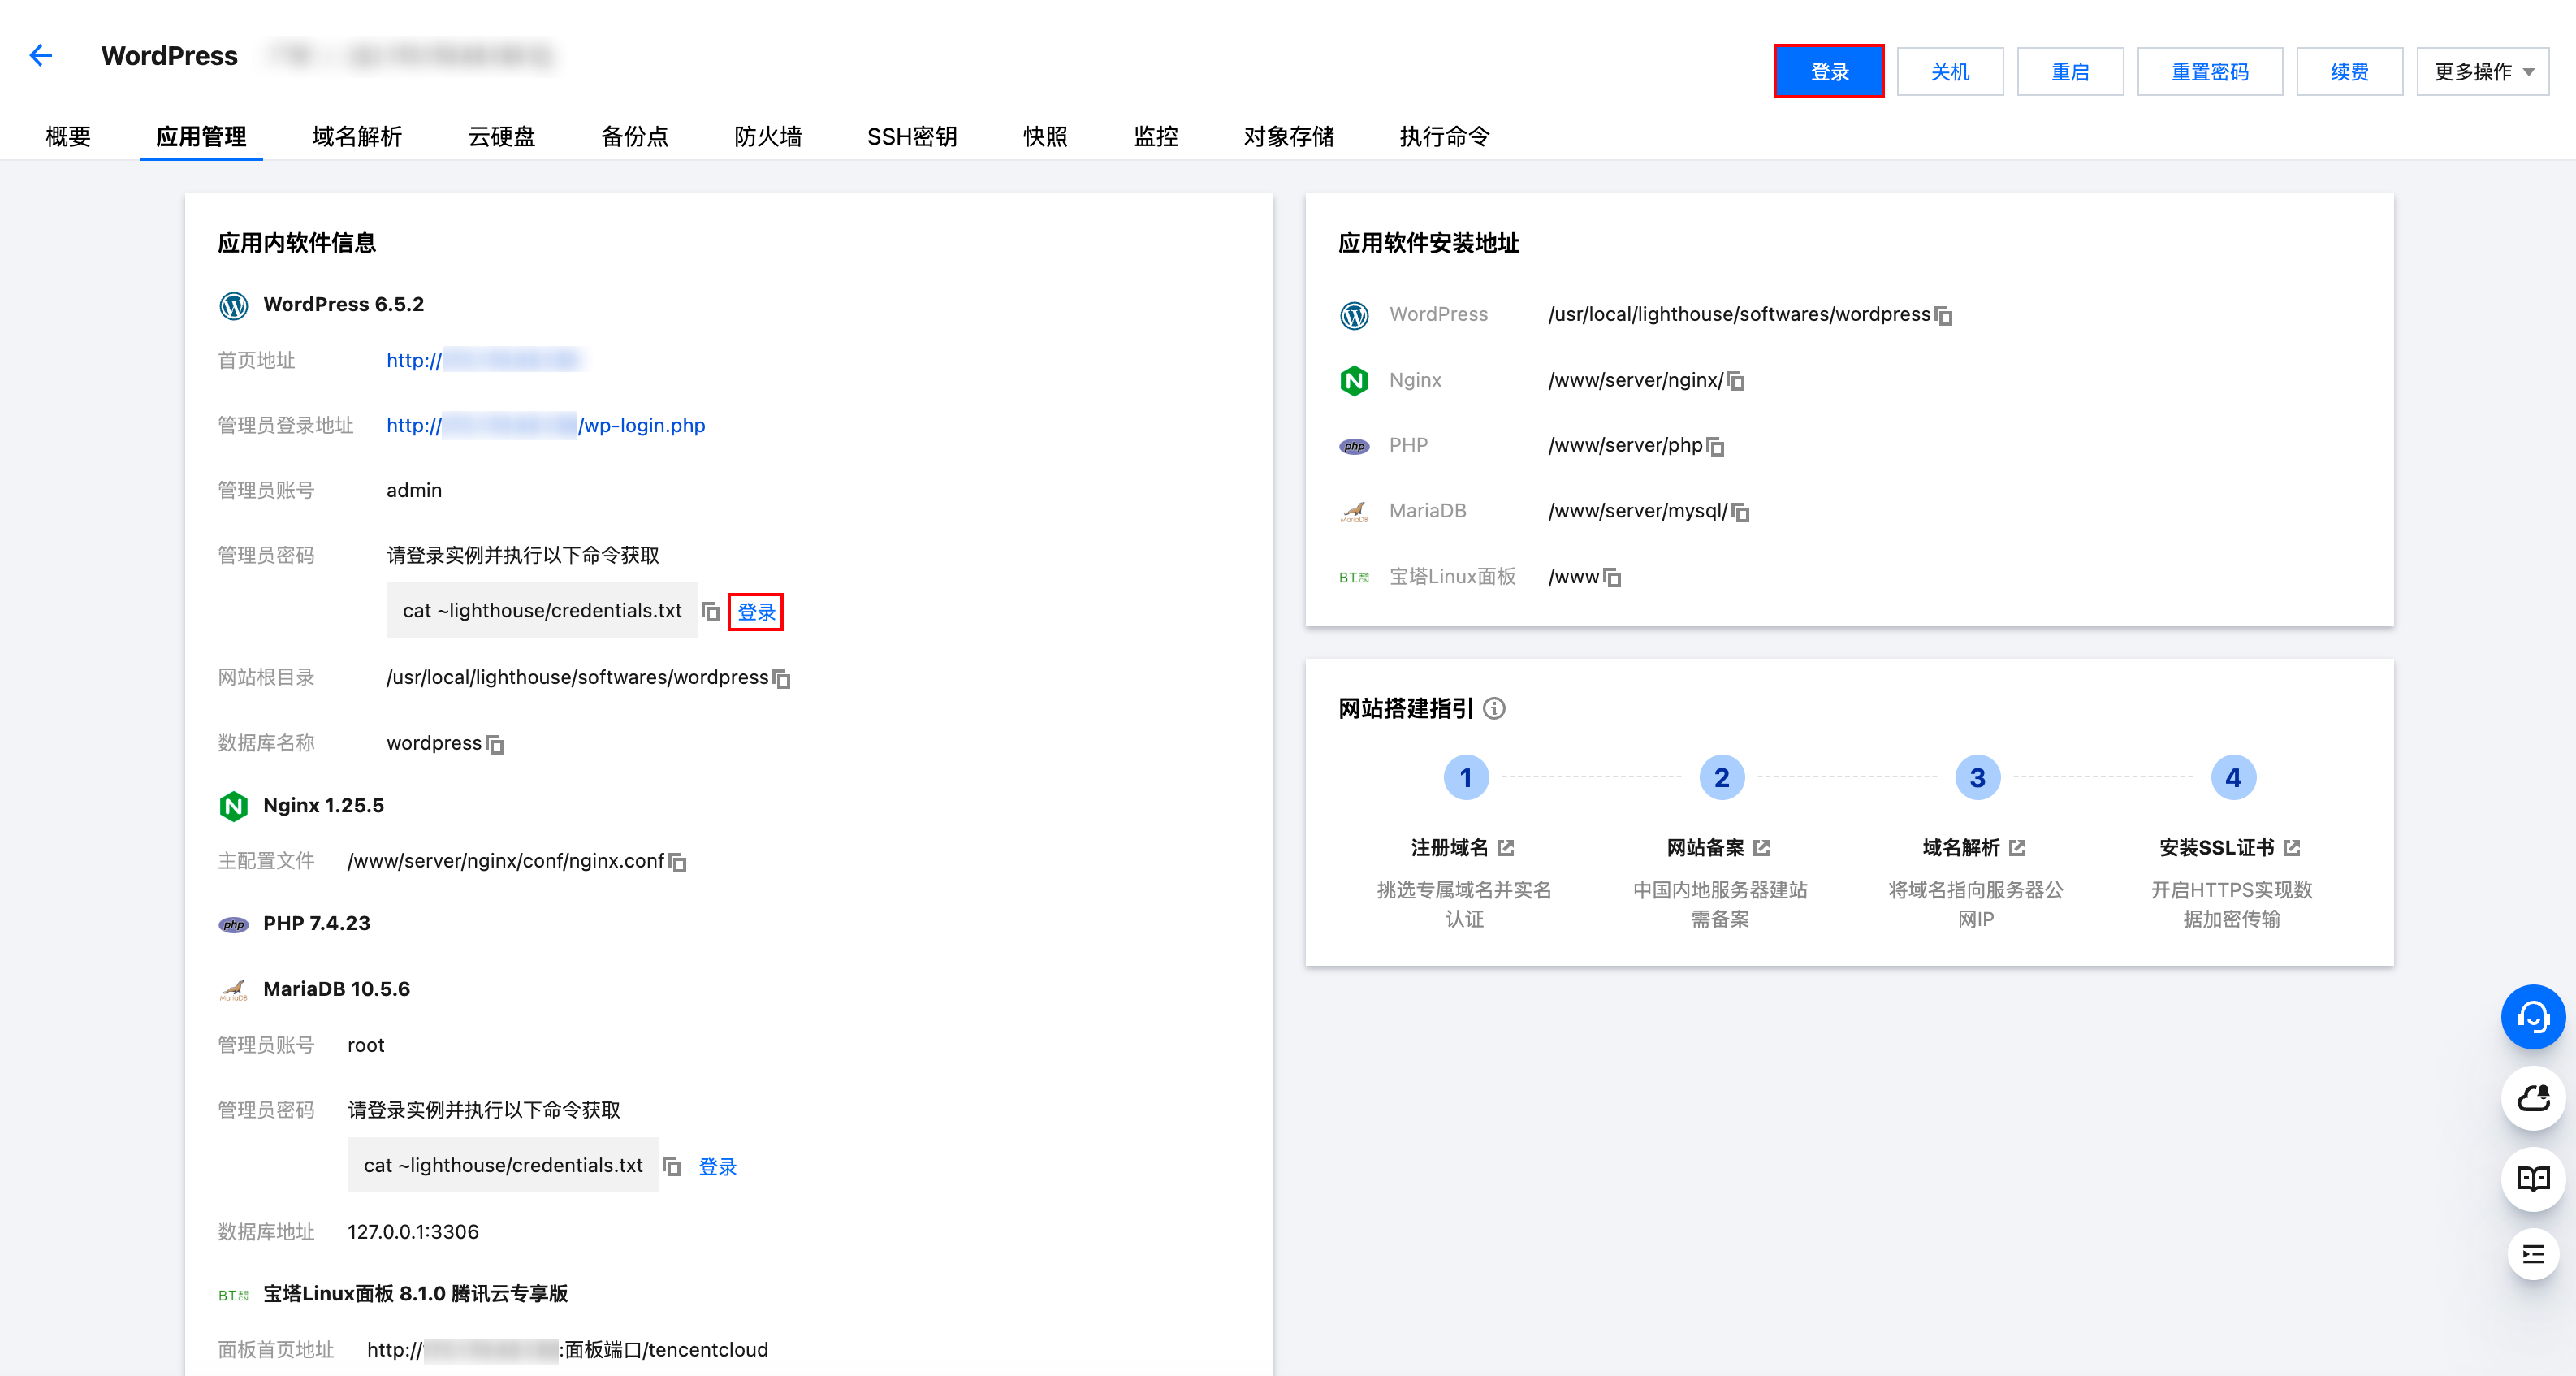This screenshot has height=1376, width=2576.
Task: Open the info tooltip next to 网站搭建指引
Action: click(1494, 709)
